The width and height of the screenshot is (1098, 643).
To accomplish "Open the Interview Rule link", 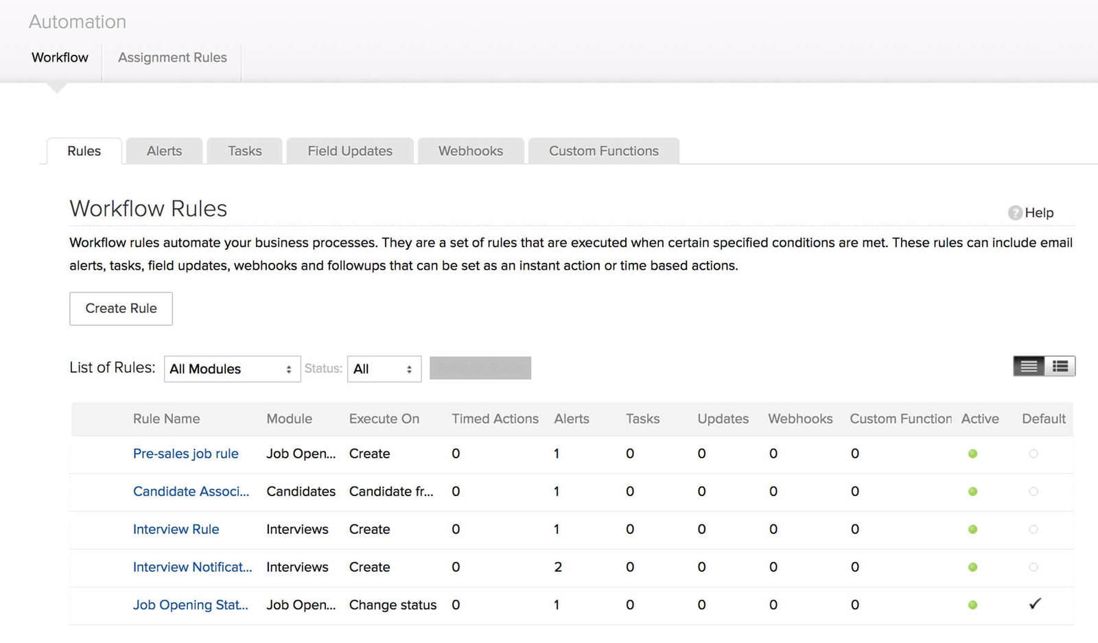I will 176,529.
